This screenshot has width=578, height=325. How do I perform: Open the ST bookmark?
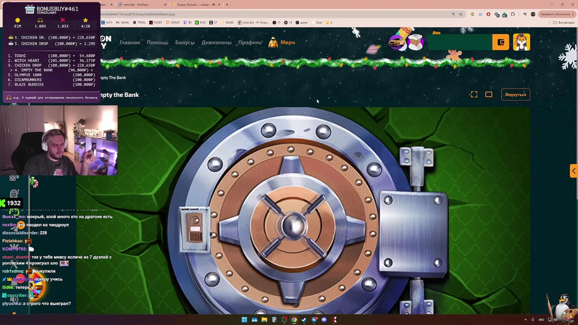[213, 23]
